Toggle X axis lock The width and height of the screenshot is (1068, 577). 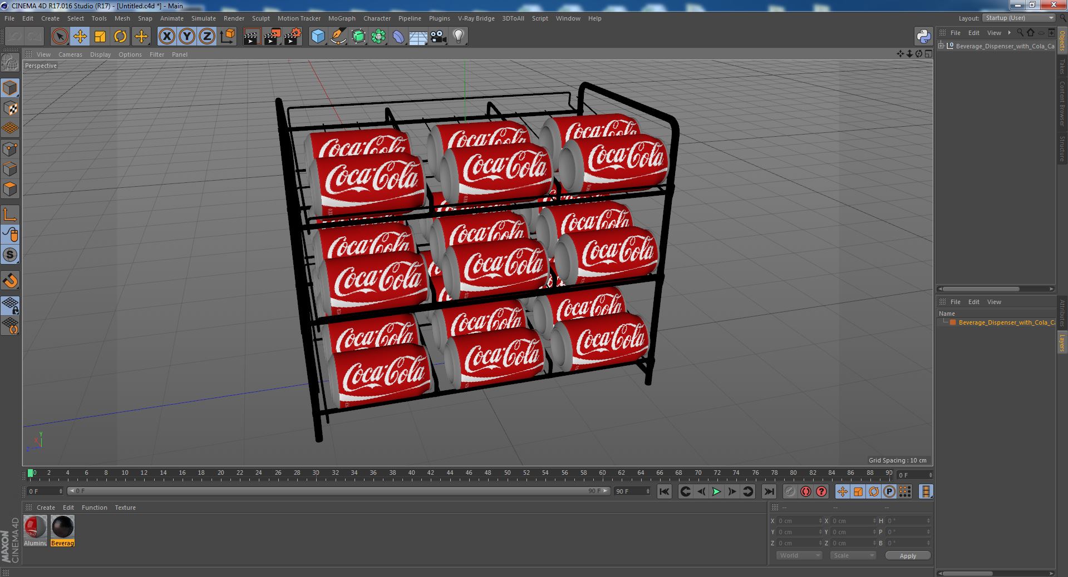(166, 37)
